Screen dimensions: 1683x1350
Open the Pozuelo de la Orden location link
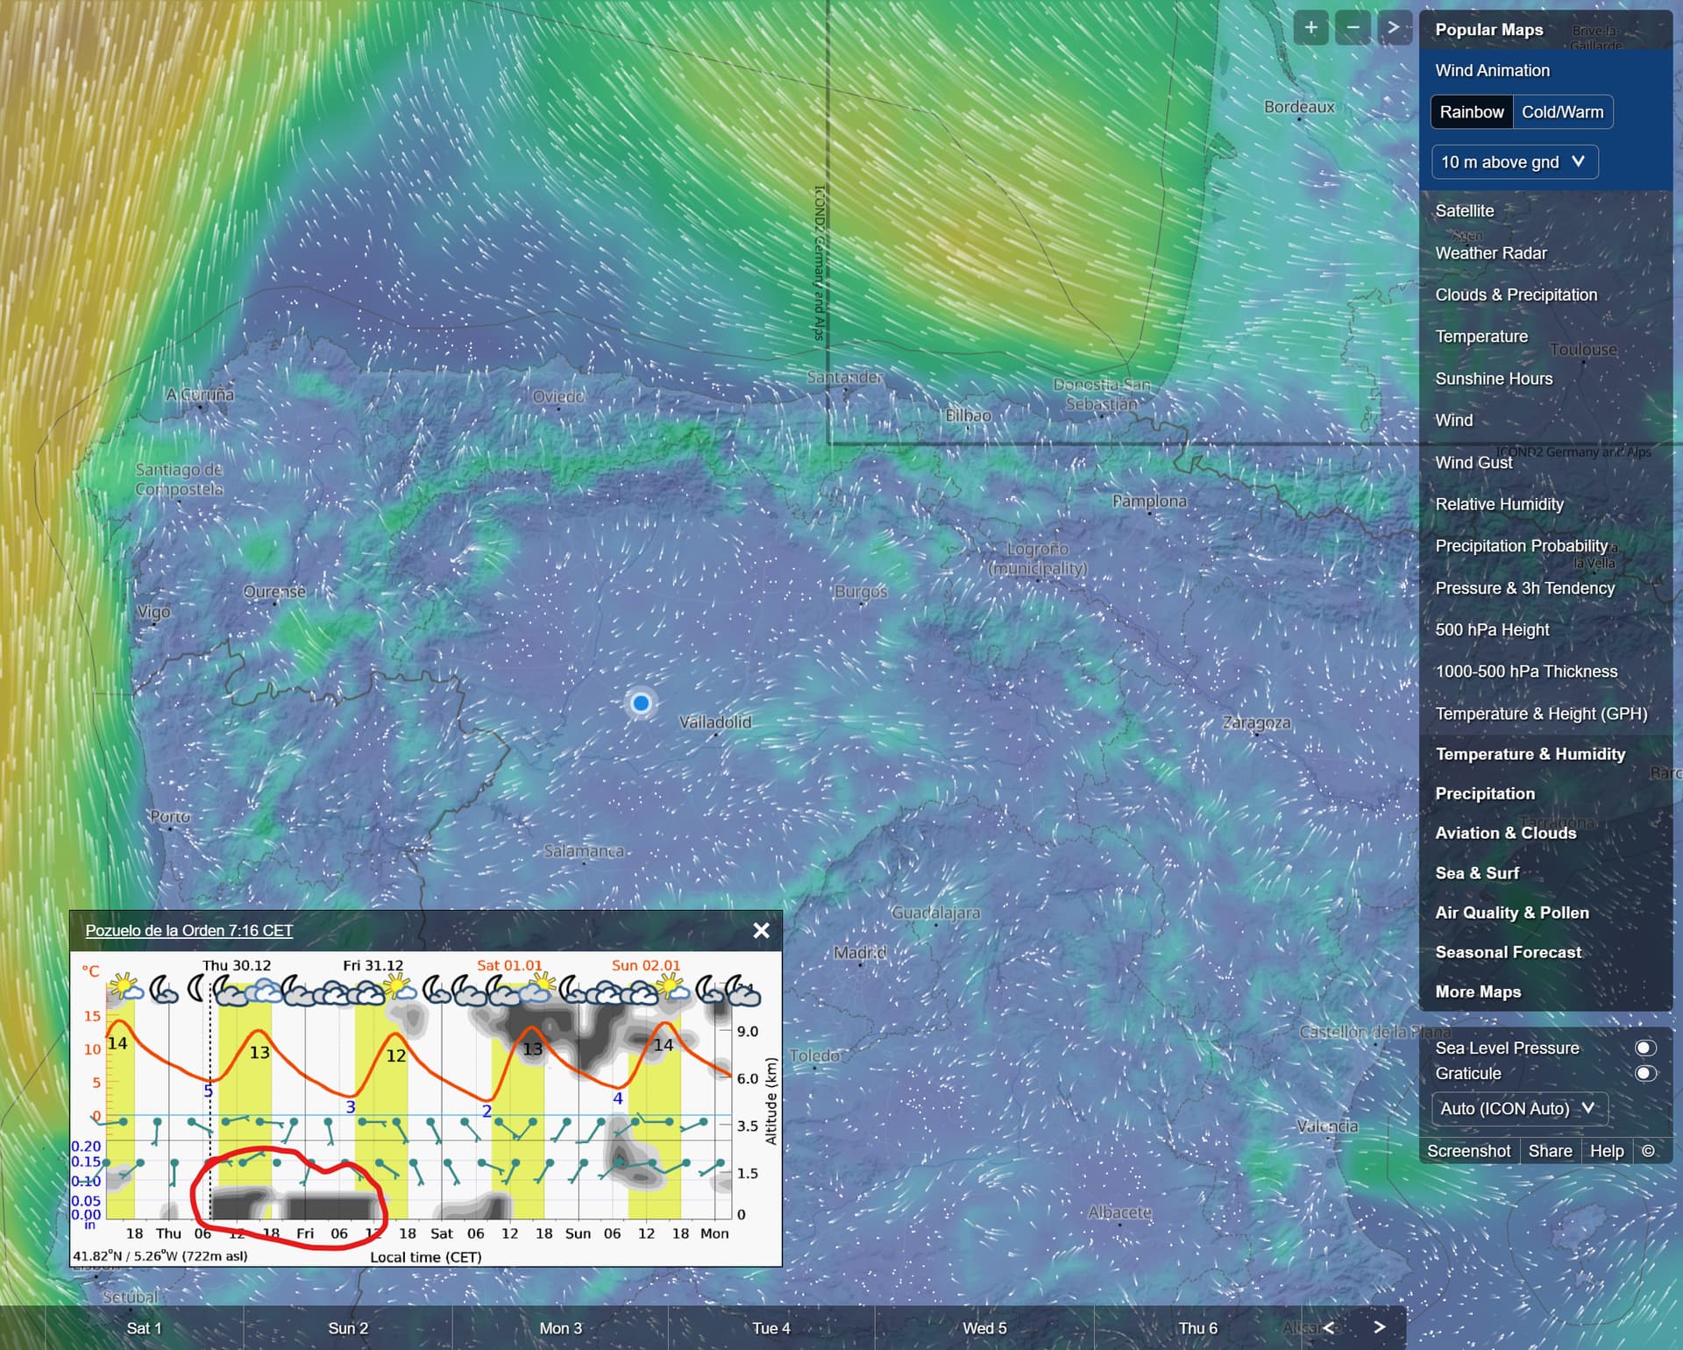tap(188, 931)
